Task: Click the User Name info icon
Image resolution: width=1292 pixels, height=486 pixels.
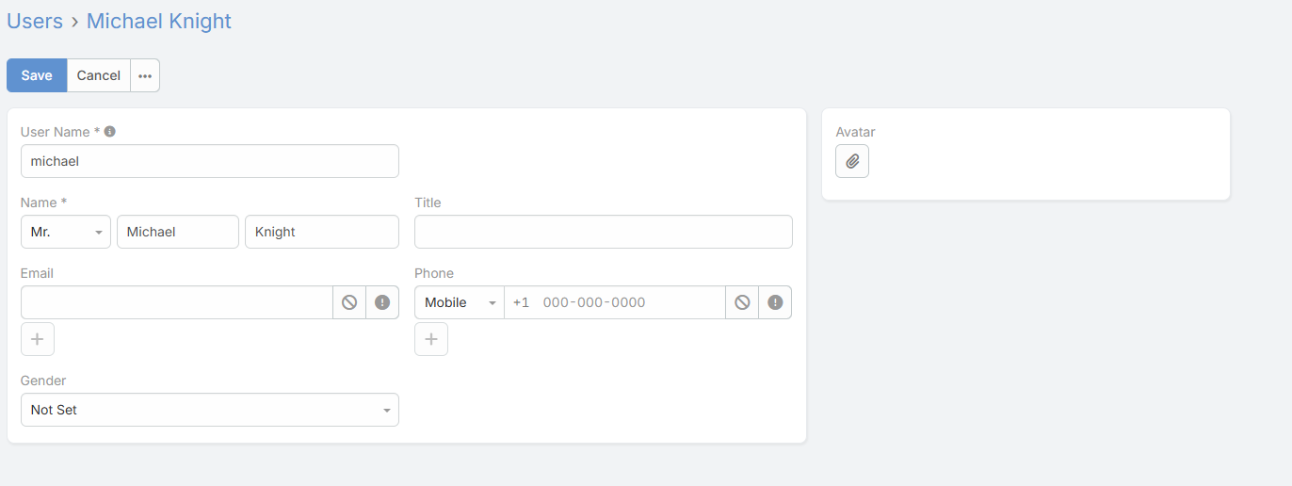Action: pyautogui.click(x=110, y=132)
